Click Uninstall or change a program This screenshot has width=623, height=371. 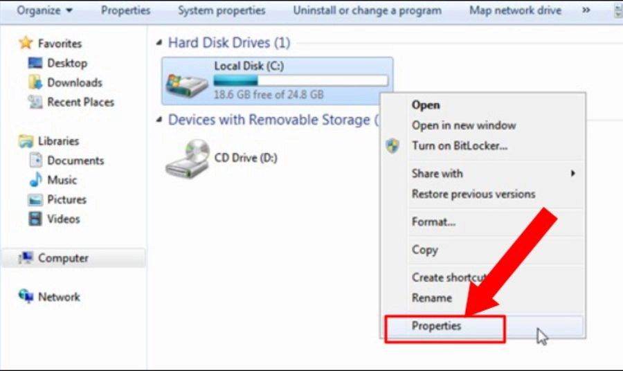click(367, 10)
